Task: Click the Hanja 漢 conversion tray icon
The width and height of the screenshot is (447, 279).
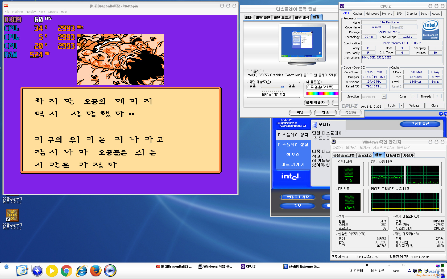Action: click(415, 271)
